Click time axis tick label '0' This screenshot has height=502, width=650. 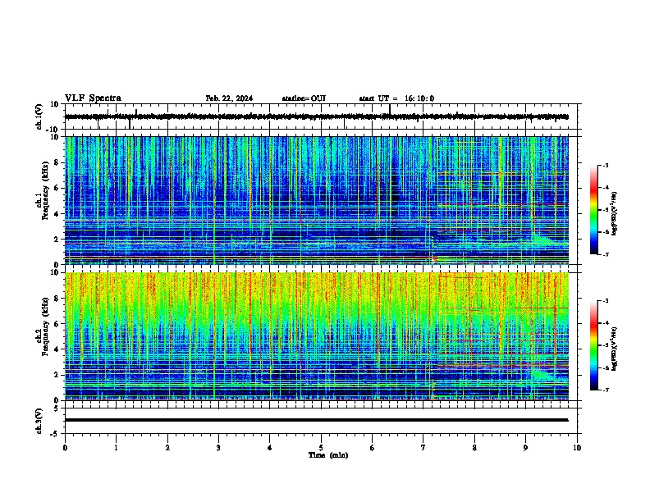[x=65, y=448]
